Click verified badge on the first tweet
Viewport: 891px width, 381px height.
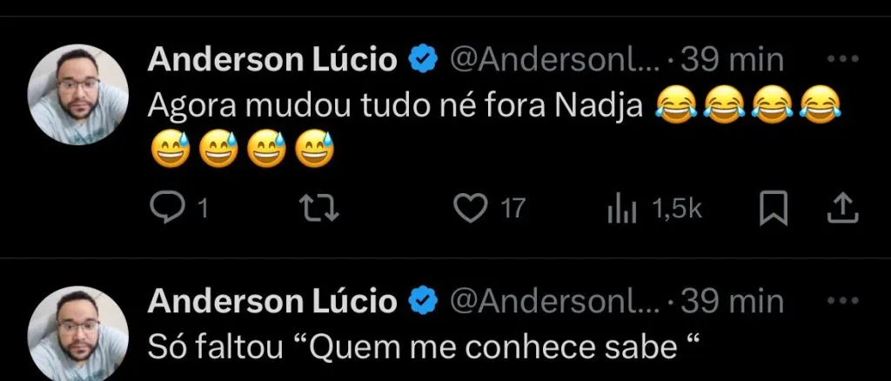(x=424, y=60)
